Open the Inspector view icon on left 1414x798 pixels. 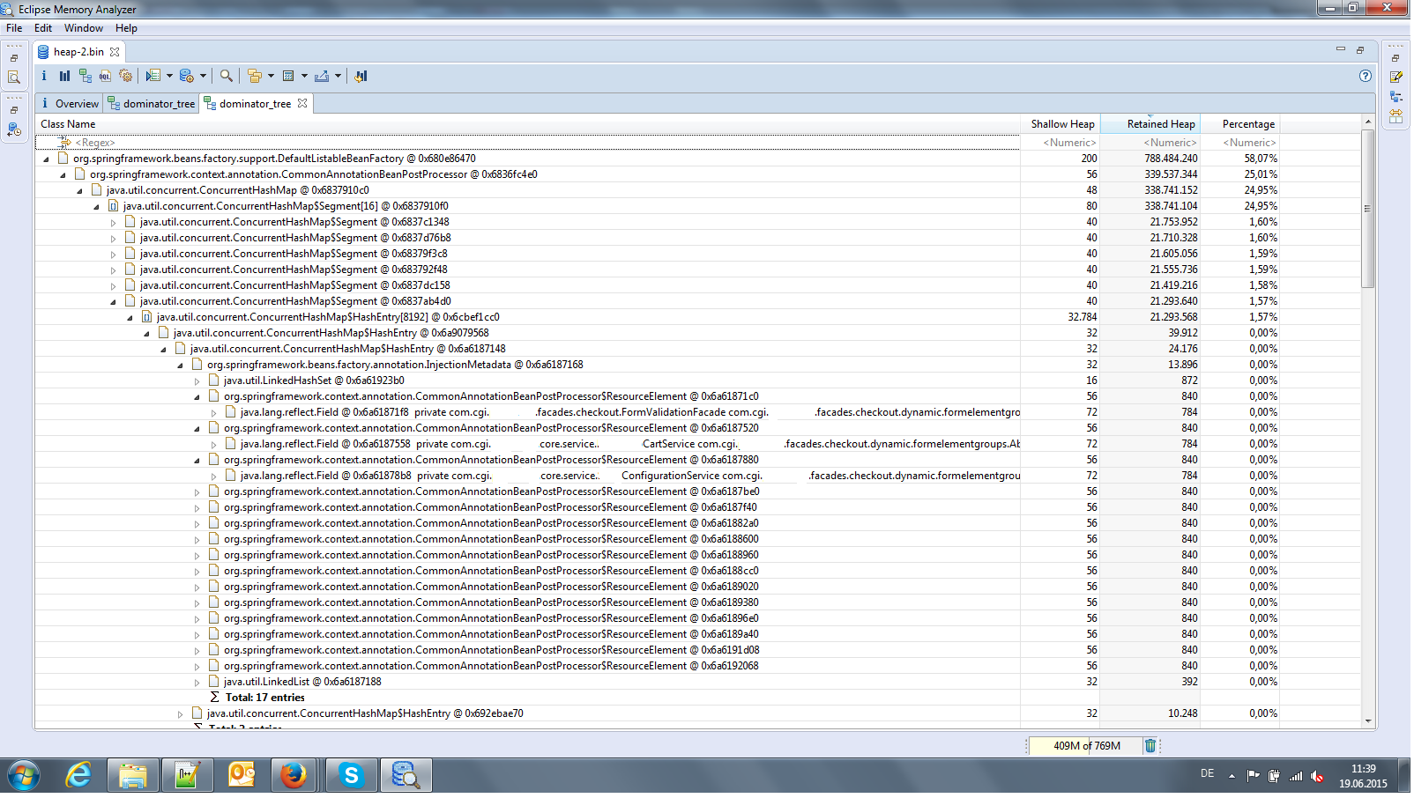[x=14, y=78]
